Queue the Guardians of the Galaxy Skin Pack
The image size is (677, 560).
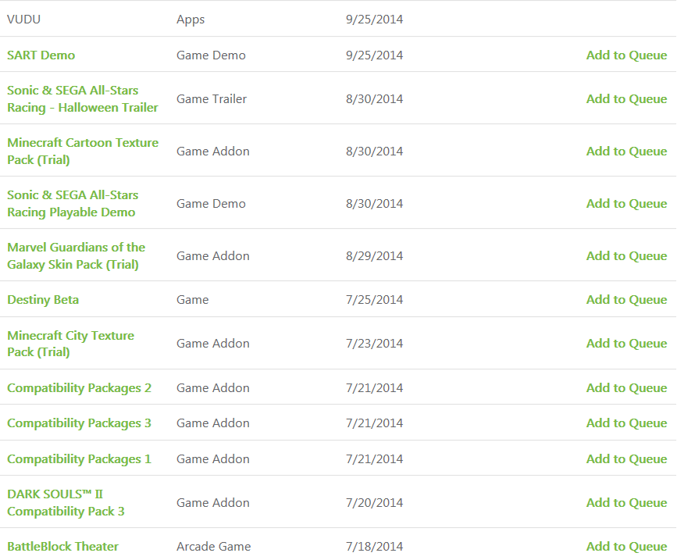[x=626, y=256]
